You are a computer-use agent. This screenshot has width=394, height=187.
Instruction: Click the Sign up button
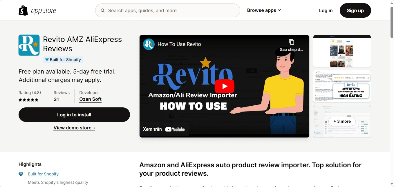pos(355,10)
